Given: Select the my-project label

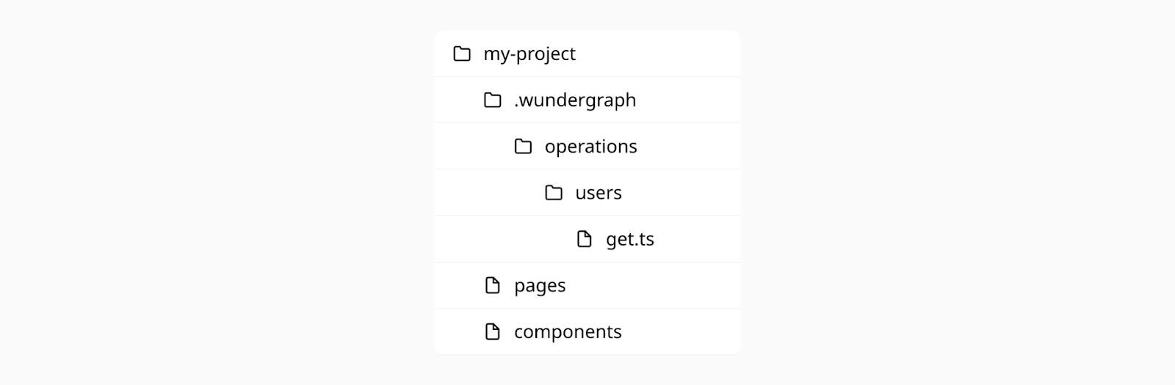Looking at the screenshot, I should 529,54.
